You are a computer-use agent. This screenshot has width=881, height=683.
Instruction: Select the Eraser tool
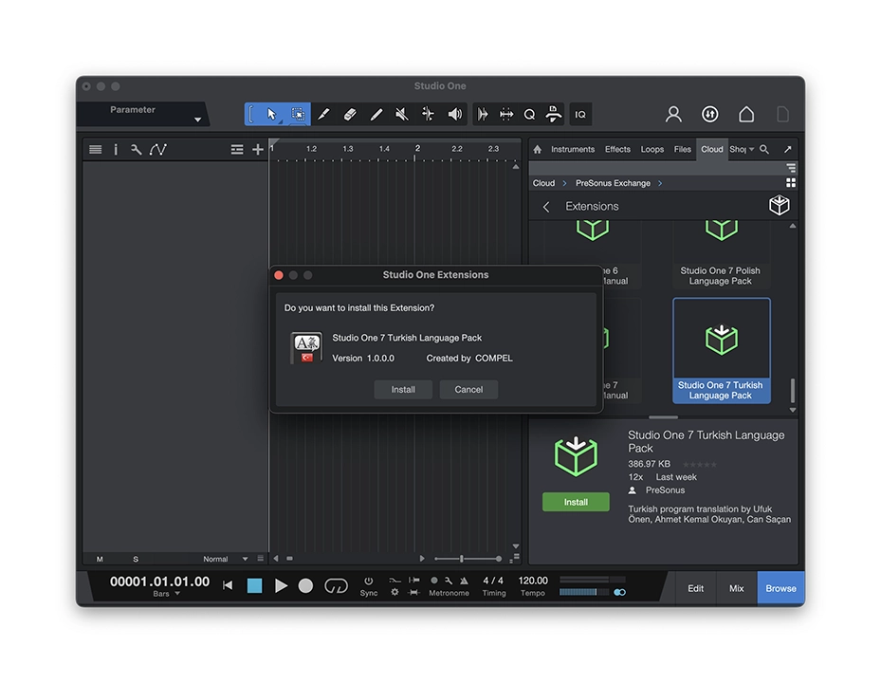coord(349,114)
